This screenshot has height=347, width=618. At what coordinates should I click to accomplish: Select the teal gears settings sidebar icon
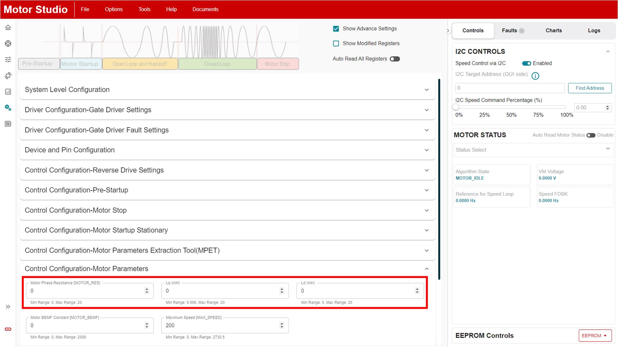point(8,108)
